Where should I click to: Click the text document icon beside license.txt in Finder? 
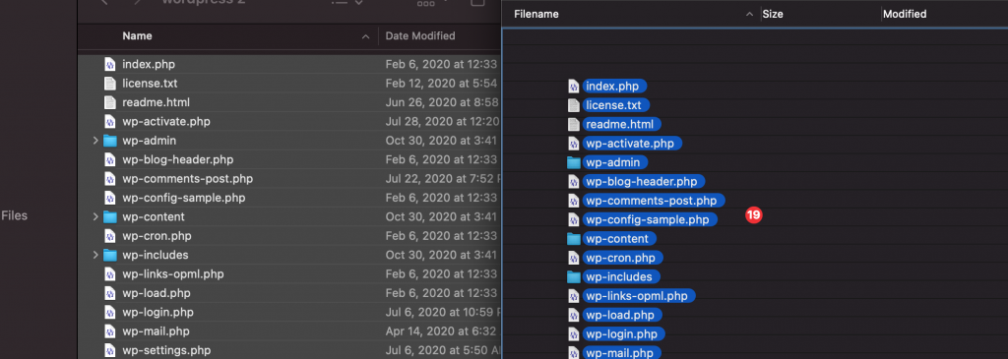pos(110,84)
